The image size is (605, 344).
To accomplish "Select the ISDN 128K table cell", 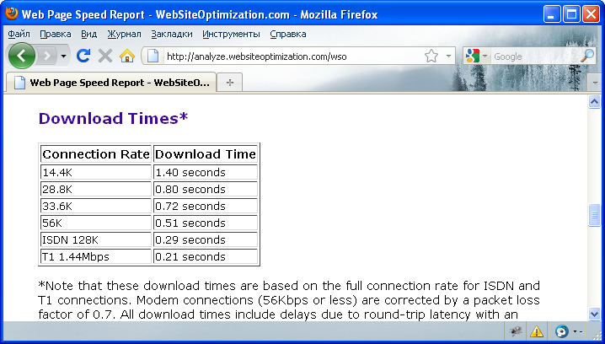I will click(x=96, y=239).
